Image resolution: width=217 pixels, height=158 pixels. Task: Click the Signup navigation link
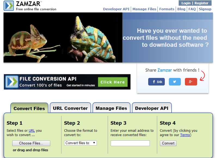click(205, 9)
